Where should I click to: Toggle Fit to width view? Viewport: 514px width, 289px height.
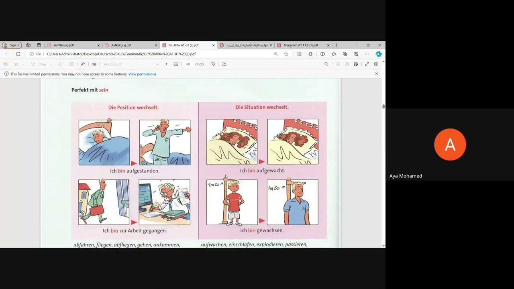click(176, 64)
